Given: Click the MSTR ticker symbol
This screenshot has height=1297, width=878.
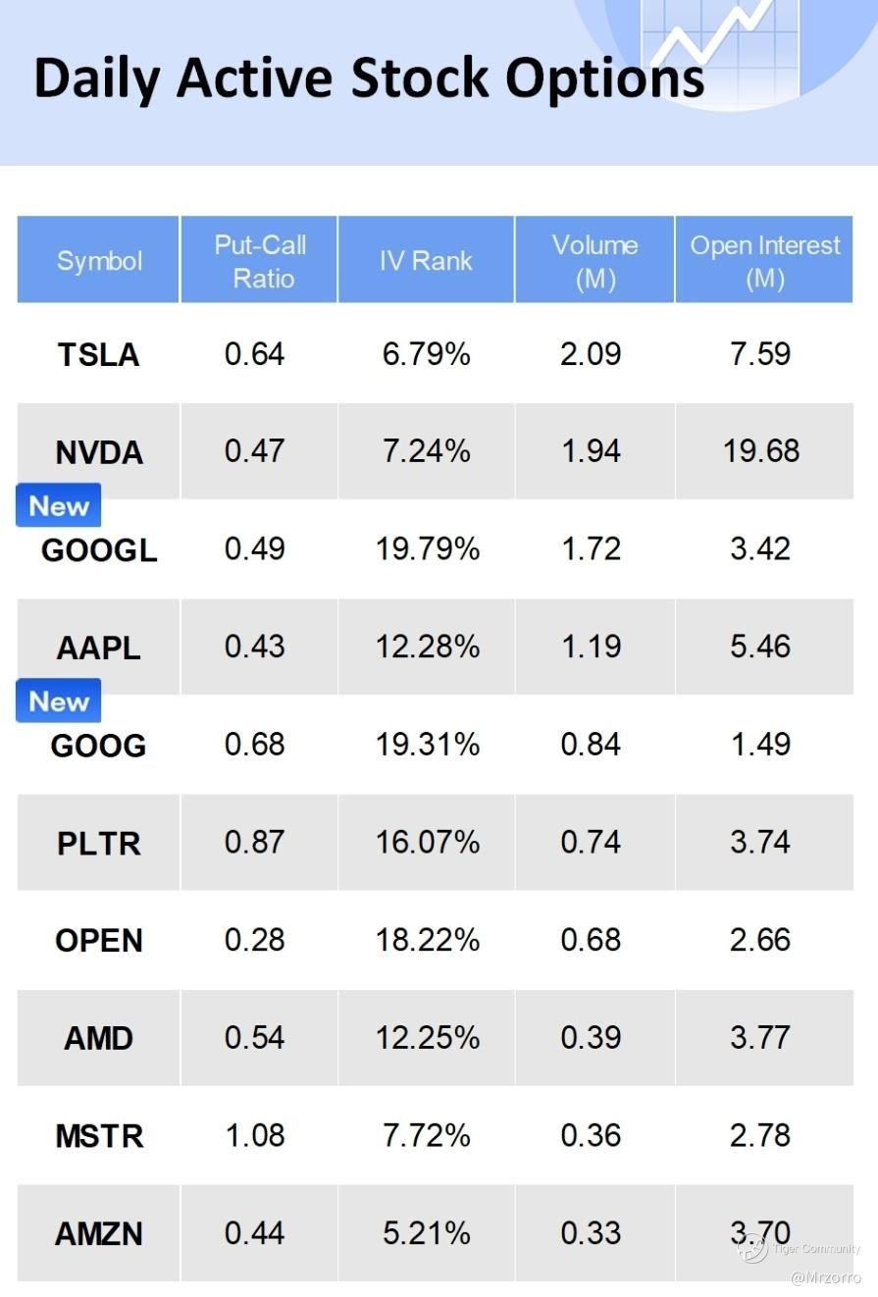Looking at the screenshot, I should pos(99,1136).
